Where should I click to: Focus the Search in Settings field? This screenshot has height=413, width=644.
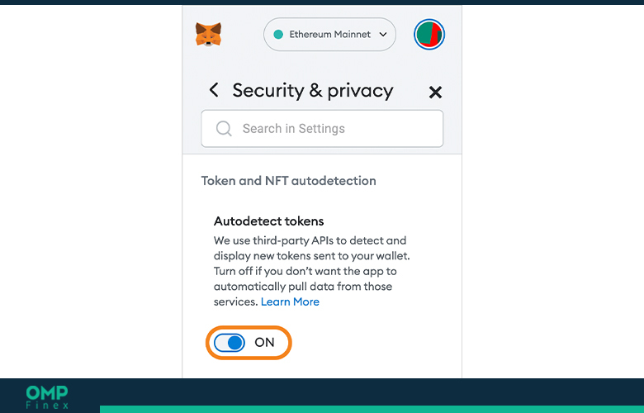322,129
